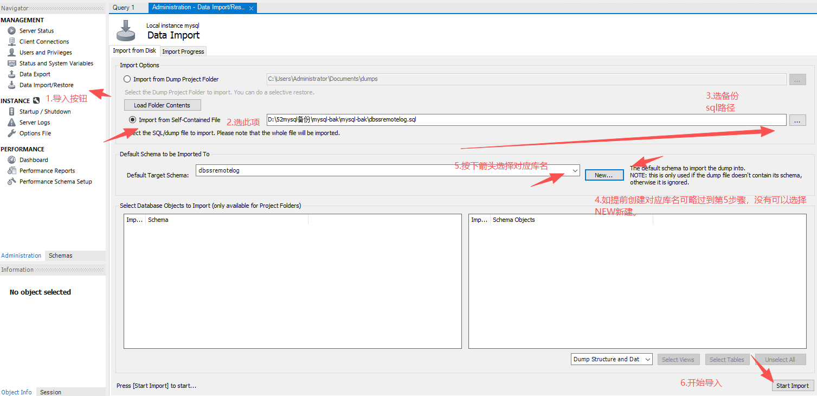Viewport: 817px width, 396px height.
Task: Click the Start Import button
Action: tap(793, 386)
